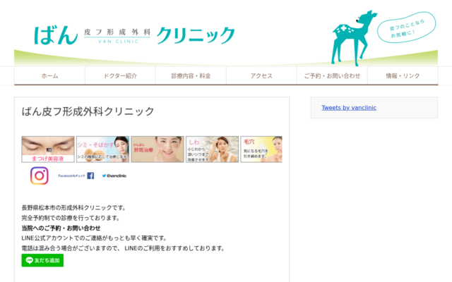452x282 pixels.
Task: Open the 診療内容・料金 menu
Action: click(191, 75)
